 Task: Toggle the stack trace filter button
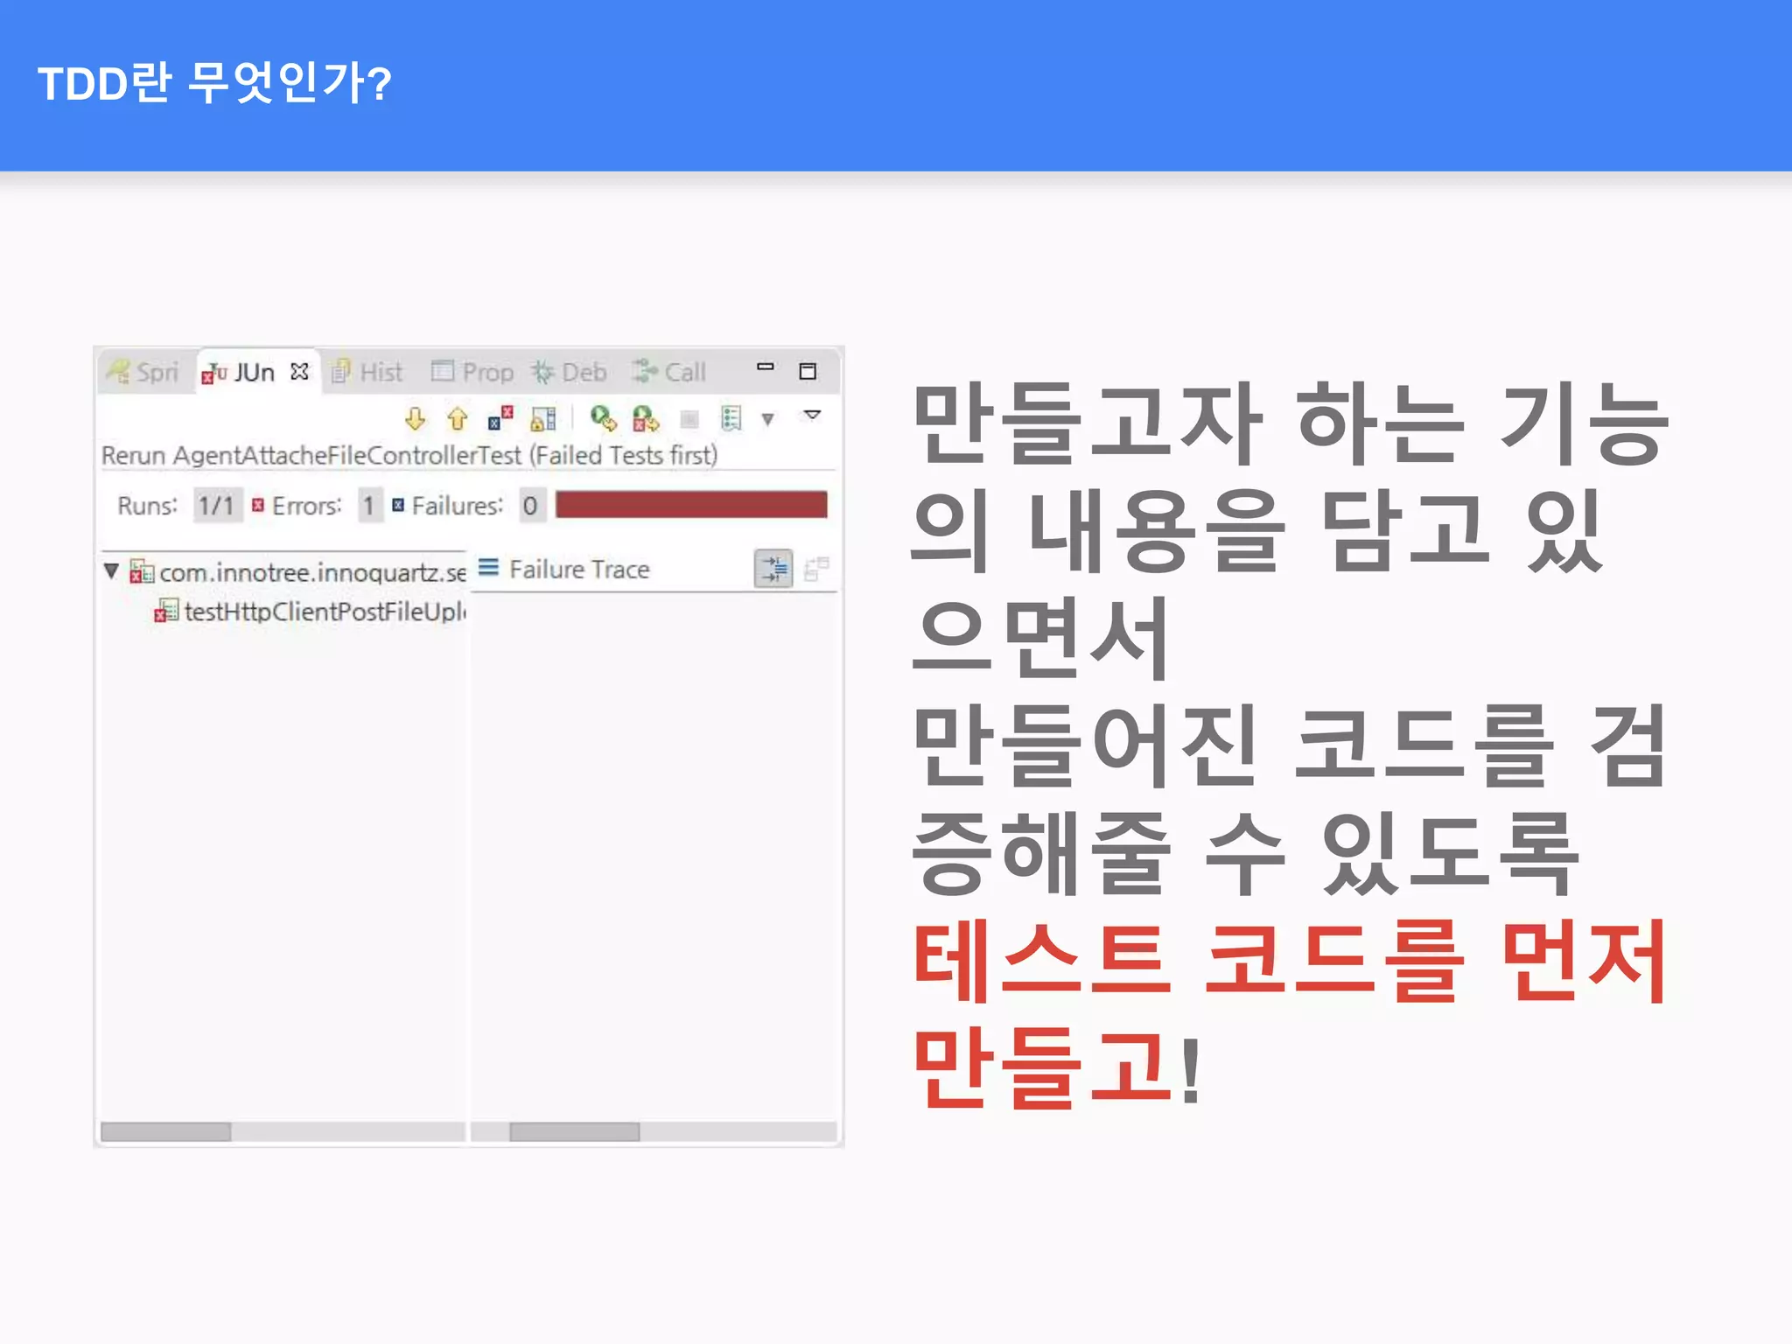773,569
